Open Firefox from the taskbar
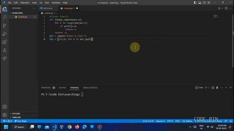The image size is (234, 131). [77, 127]
